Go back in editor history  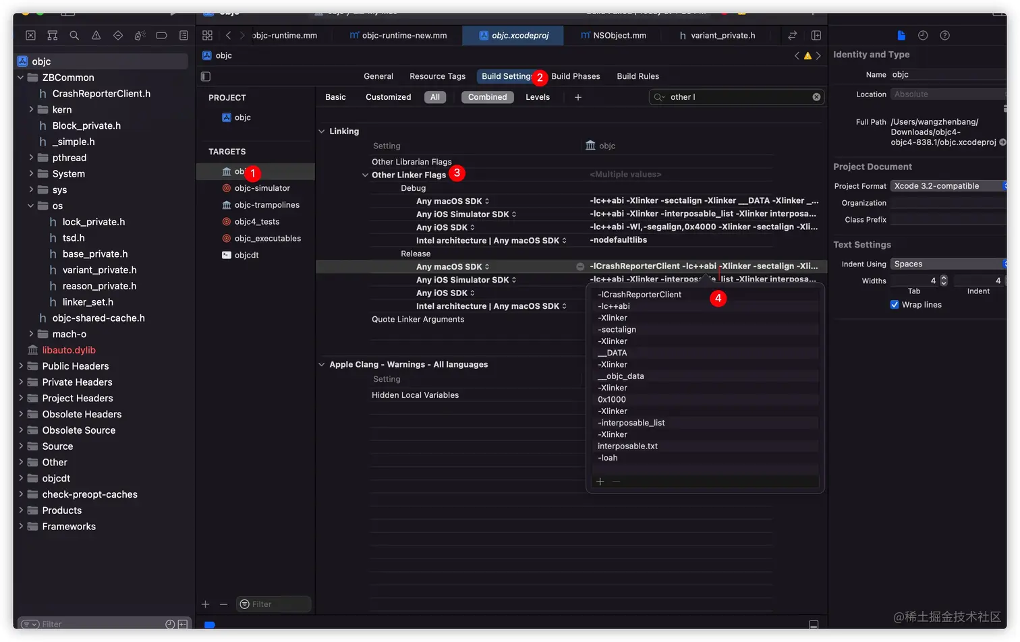tap(228, 35)
